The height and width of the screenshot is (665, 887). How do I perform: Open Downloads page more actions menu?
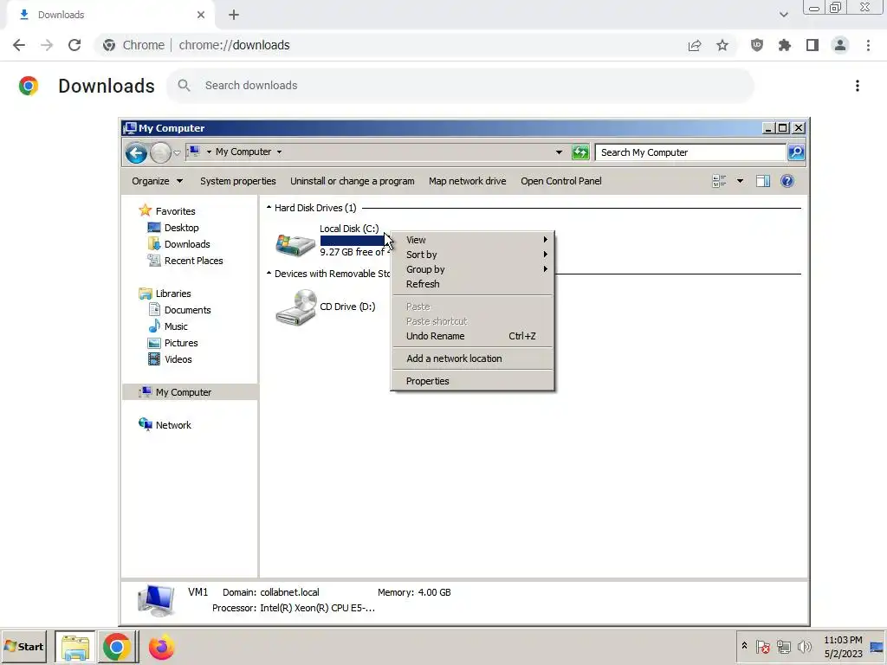858,86
